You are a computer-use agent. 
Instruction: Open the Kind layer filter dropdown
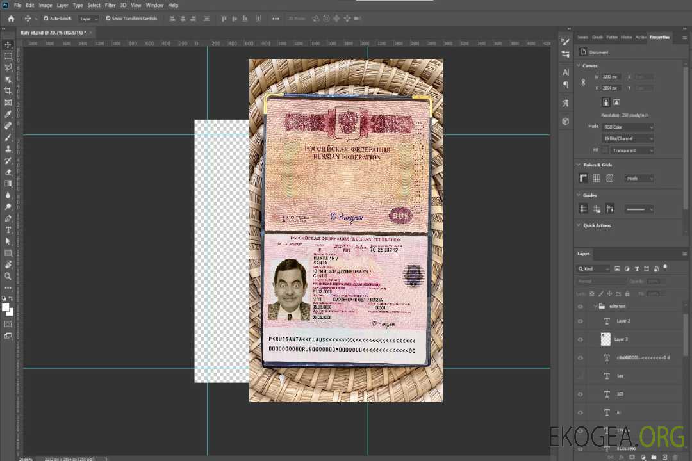[593, 269]
